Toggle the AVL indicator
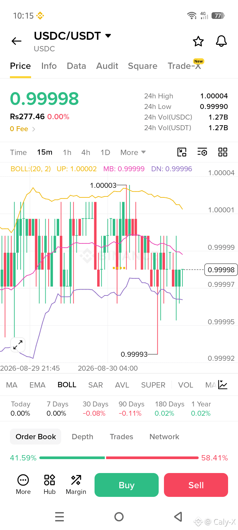 (122, 385)
